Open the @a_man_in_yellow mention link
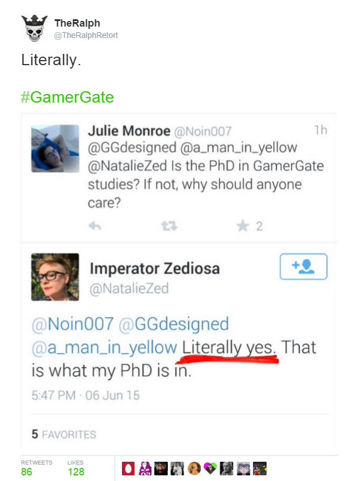This screenshot has width=359, height=481. (104, 347)
